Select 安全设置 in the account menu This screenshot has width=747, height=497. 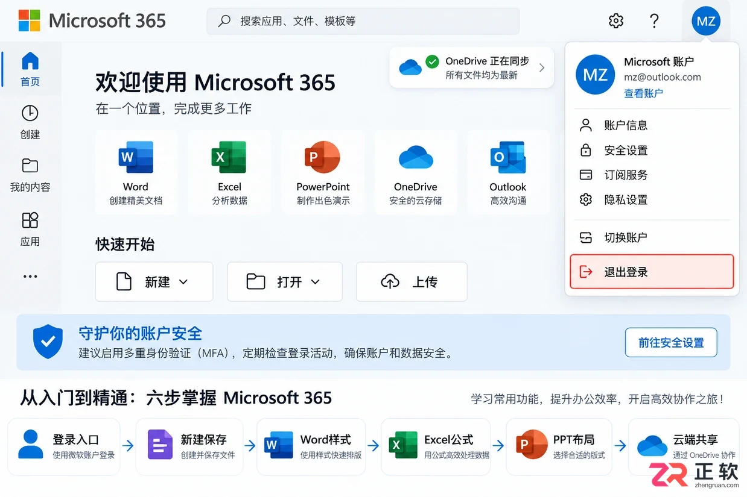[652, 150]
